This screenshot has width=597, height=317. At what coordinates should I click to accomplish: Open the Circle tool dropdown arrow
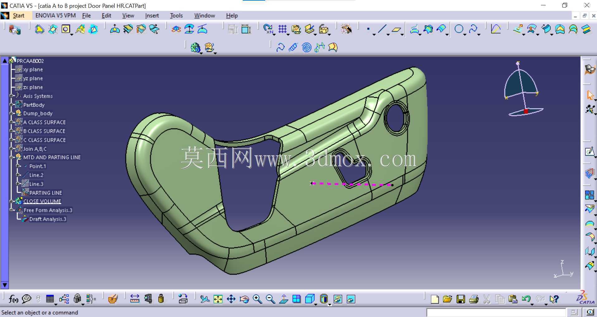pos(465,34)
